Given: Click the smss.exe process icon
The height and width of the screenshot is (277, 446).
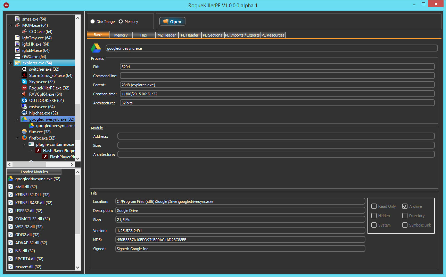Looking at the screenshot, I should (17, 19).
